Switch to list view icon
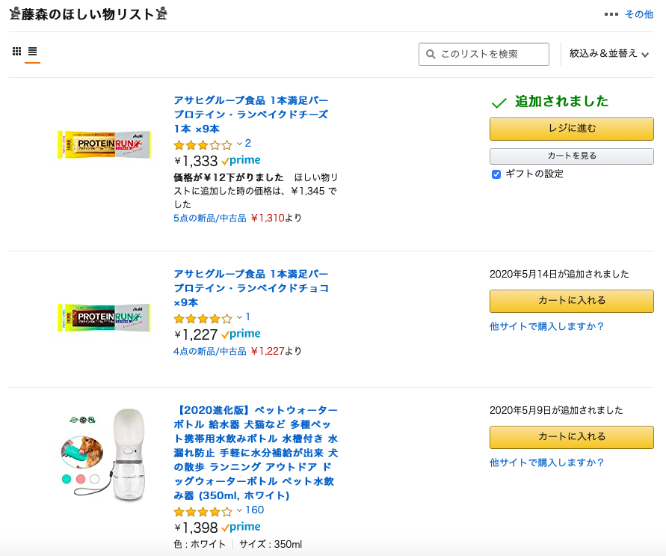 pos(33,52)
